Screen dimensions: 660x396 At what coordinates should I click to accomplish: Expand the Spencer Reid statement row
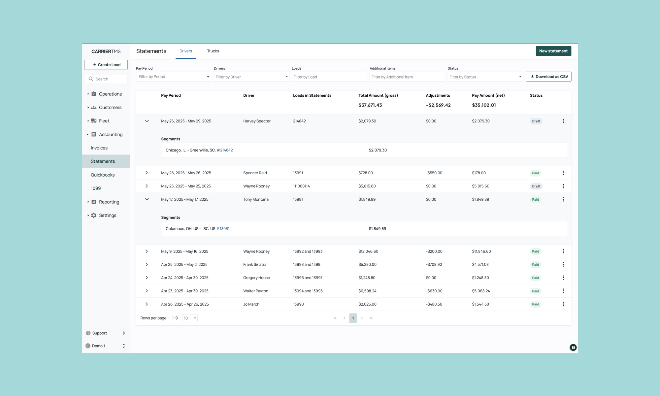pyautogui.click(x=147, y=173)
